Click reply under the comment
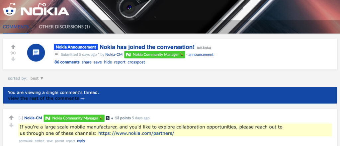Viewport: 340px width, 146px height. tap(81, 141)
